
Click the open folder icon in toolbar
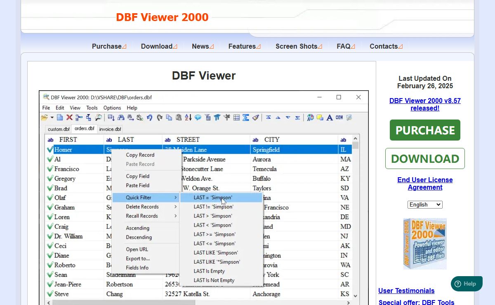(45, 117)
